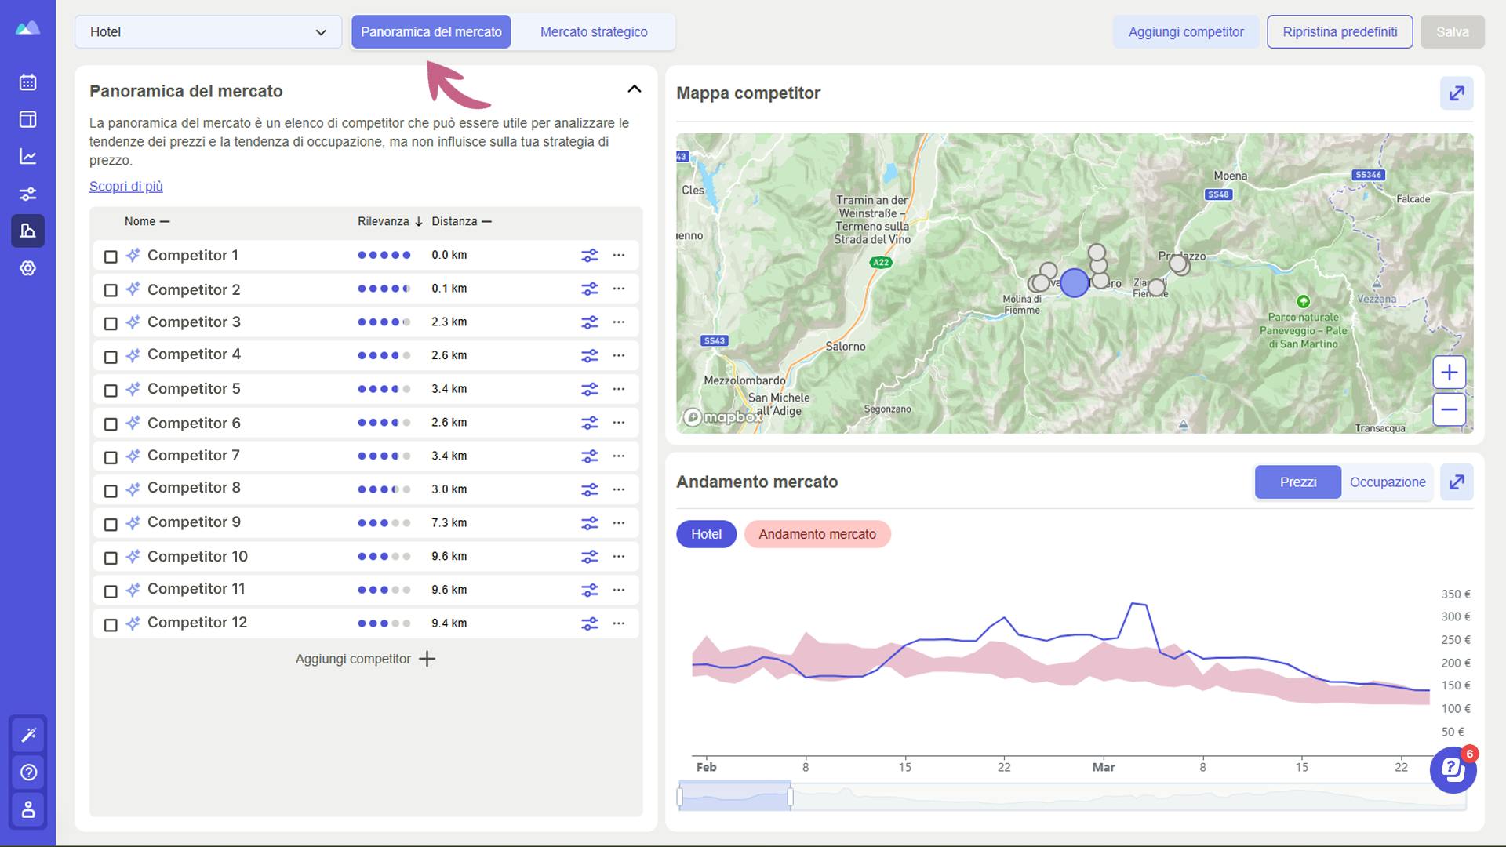Expand the Andamento mercato chart fullscreen
1506x847 pixels.
[x=1457, y=482]
